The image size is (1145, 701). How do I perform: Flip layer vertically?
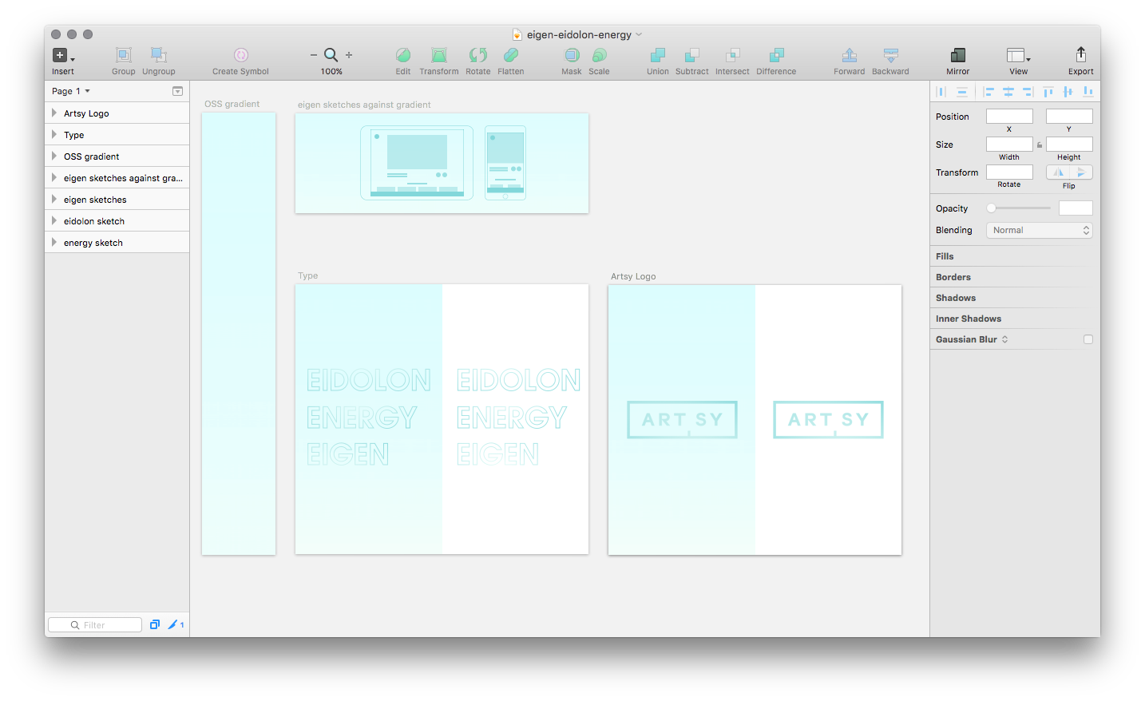[1081, 172]
